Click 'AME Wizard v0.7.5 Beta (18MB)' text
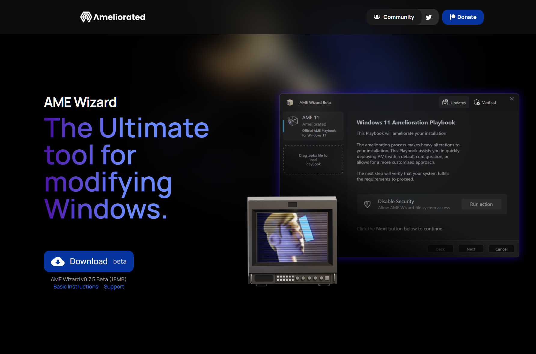This screenshot has height=354, width=536. 88,279
